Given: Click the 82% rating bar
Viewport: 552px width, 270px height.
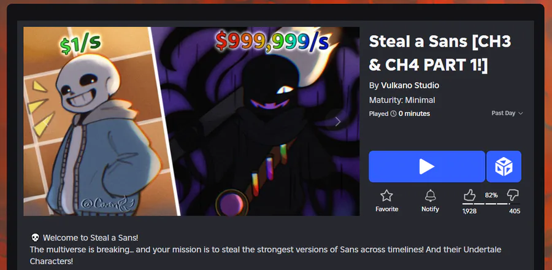Looking at the screenshot, I should click(x=491, y=204).
